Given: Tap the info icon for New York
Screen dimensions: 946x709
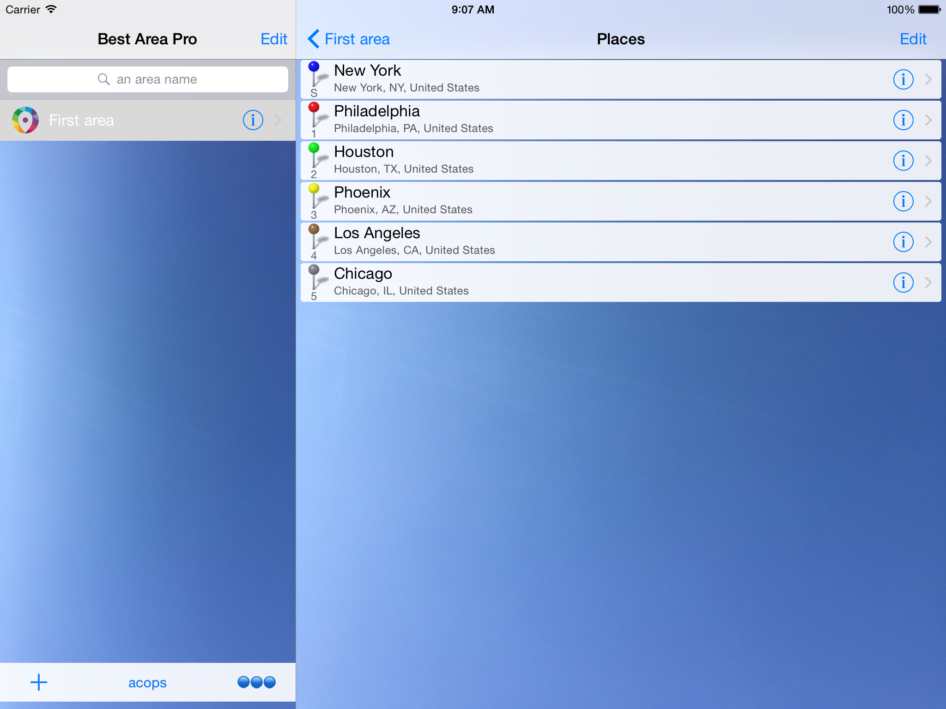Looking at the screenshot, I should (903, 79).
